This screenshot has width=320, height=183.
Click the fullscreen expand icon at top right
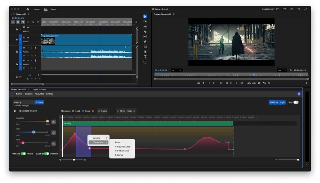(306, 9)
